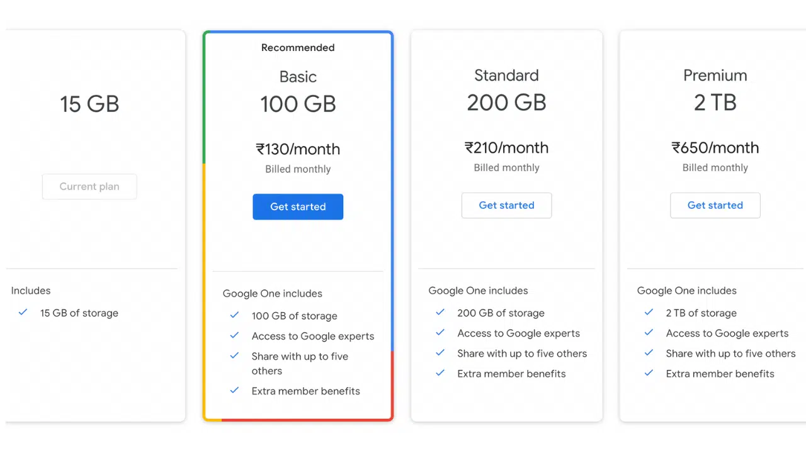Viewport: 806px width, 453px height.
Task: Click the Google One includes heading on Standard
Action: point(478,290)
